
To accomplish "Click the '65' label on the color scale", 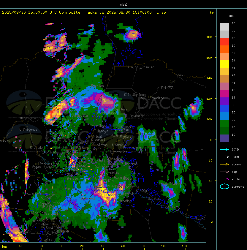I will click(233, 38).
